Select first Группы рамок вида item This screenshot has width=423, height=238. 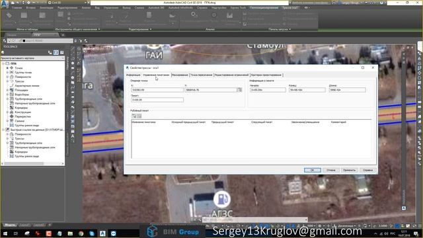point(26,126)
